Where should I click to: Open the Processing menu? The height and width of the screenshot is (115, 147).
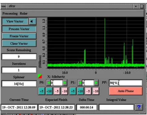coord(10,14)
